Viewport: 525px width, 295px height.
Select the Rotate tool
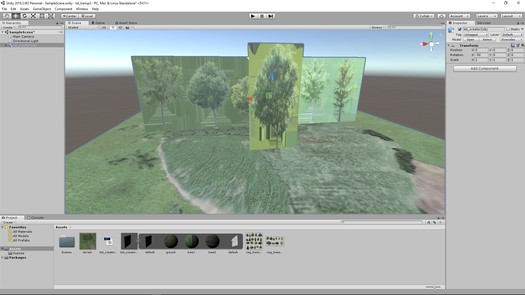[x=24, y=16]
